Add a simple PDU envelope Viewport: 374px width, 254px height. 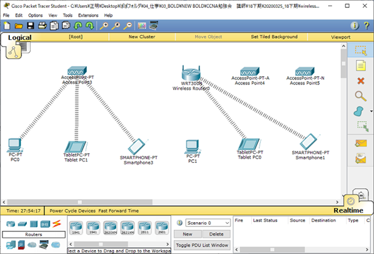click(x=361, y=143)
